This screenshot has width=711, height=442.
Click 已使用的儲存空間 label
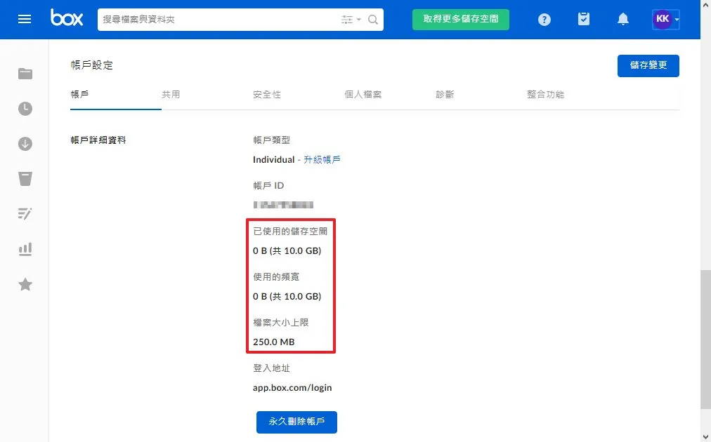pyautogui.click(x=290, y=231)
